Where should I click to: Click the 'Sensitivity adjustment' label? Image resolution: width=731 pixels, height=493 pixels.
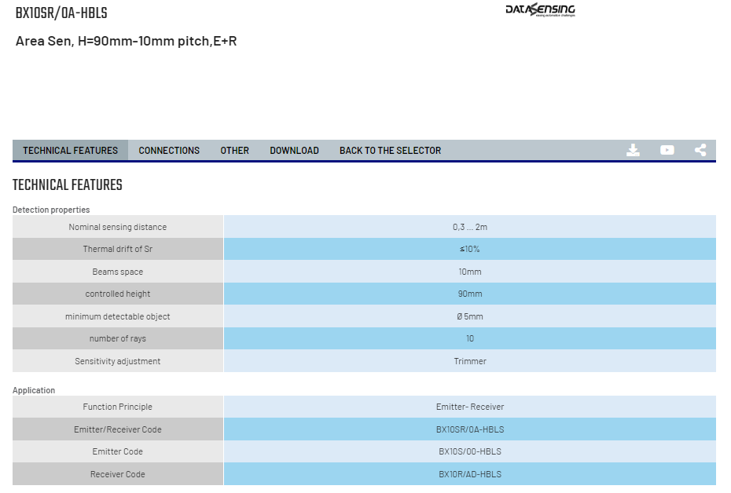118,361
